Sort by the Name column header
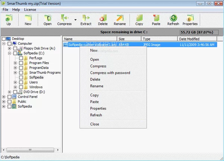This screenshot has height=161, width=224. point(90,39)
